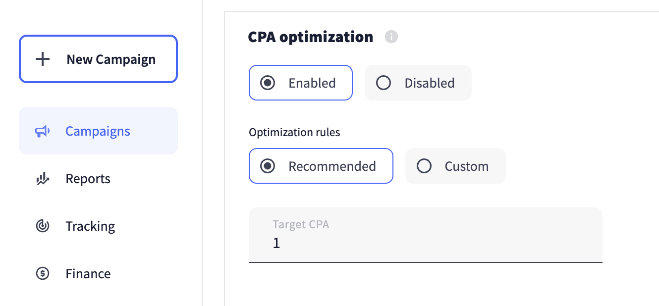Open the Campaigns menu label
Image resolution: width=659 pixels, height=306 pixels.
[x=98, y=131]
